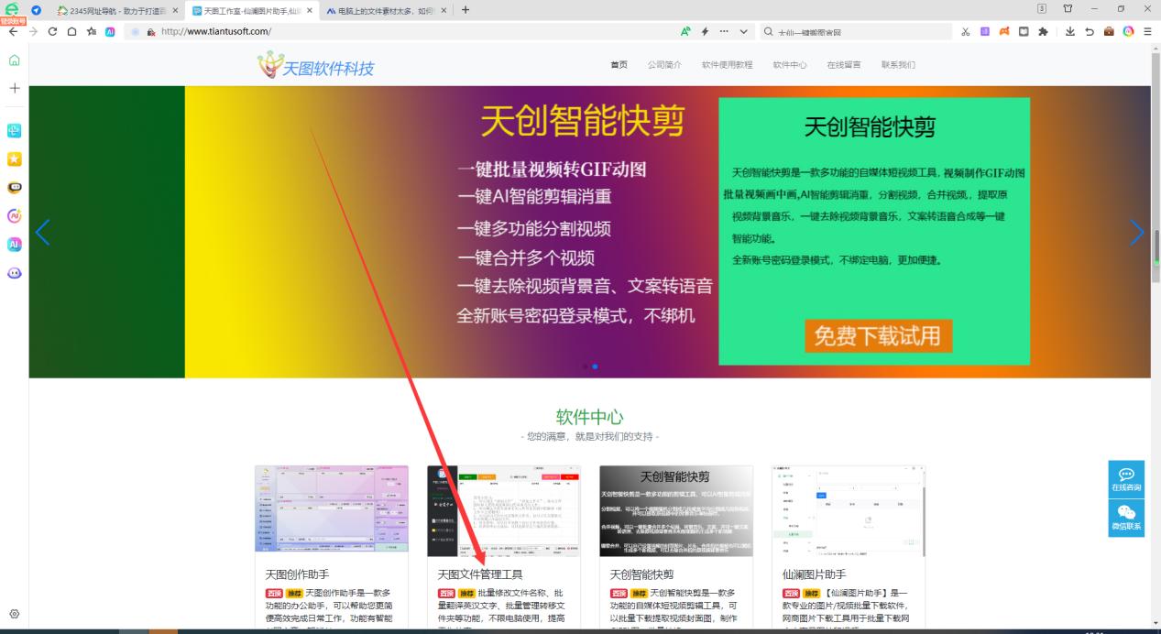Click the AI assistant icon beside address bar
Image resolution: width=1161 pixels, height=634 pixels.
pyautogui.click(x=110, y=31)
